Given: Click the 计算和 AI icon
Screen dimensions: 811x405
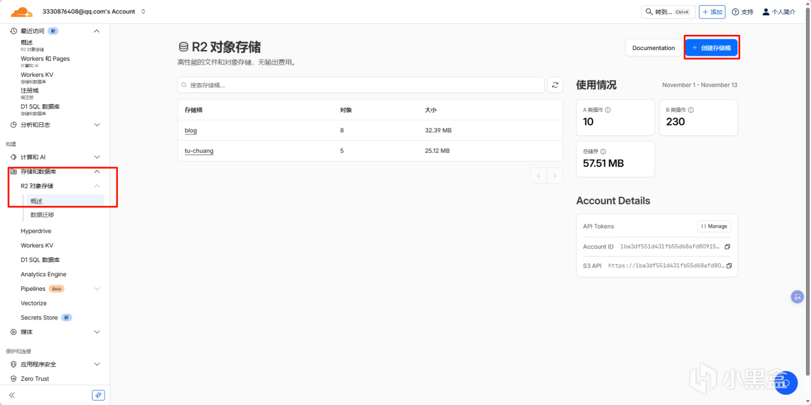Looking at the screenshot, I should 13,157.
